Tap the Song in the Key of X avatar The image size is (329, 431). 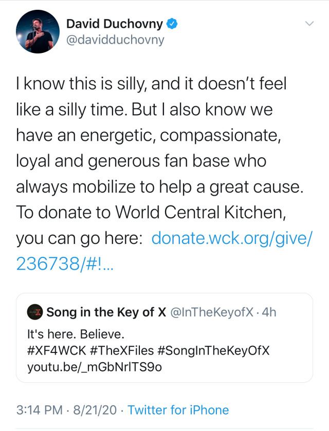tap(35, 312)
